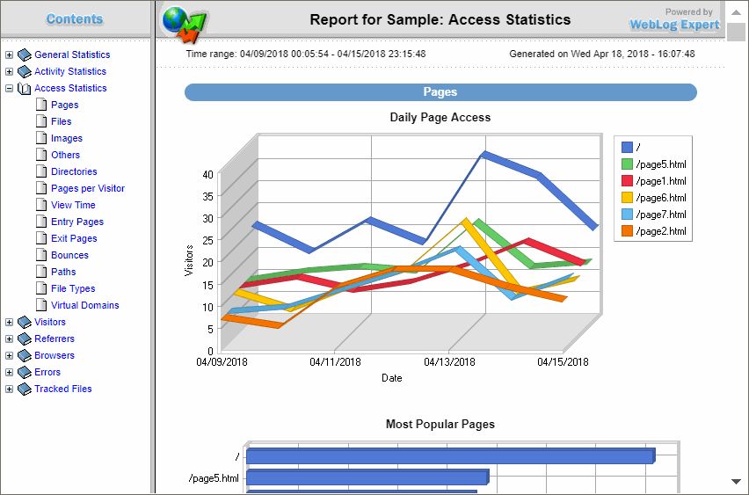The height and width of the screenshot is (495, 749).
Task: Open the Pages report link
Action: [64, 106]
